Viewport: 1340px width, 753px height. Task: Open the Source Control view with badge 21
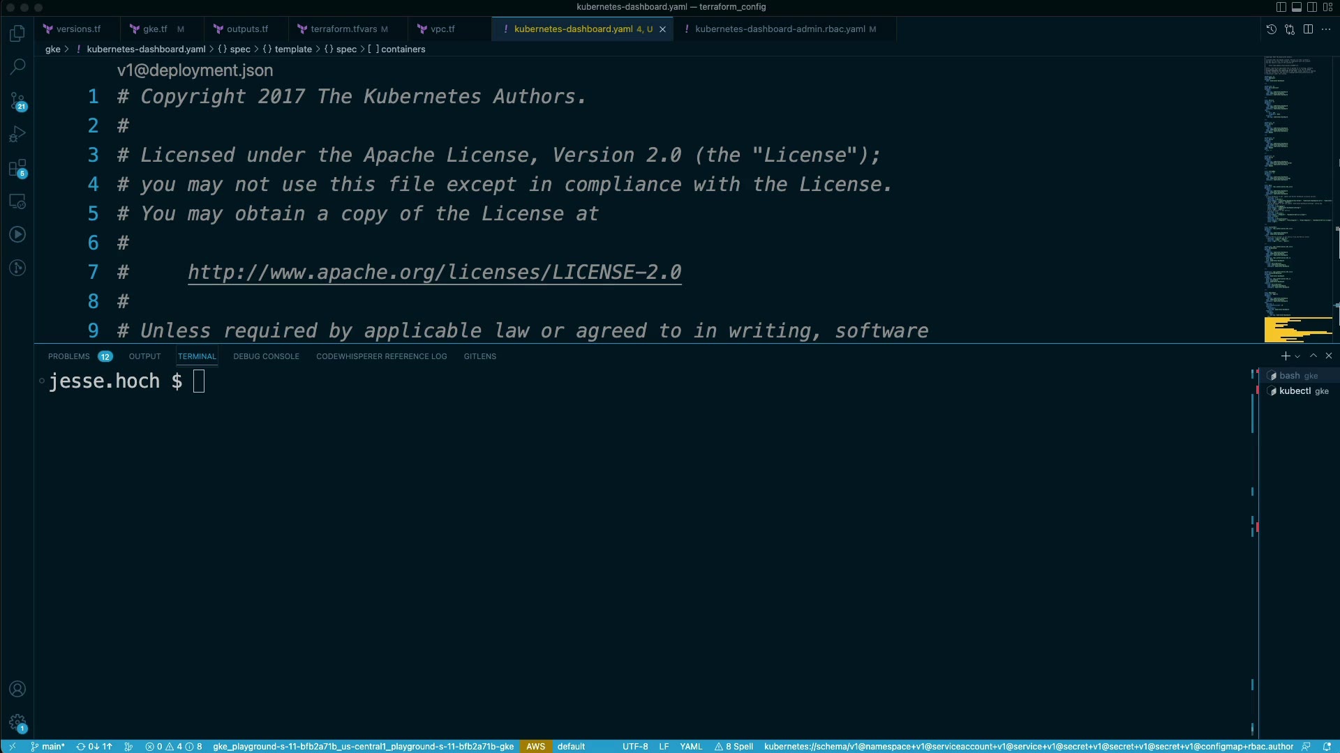(x=17, y=100)
